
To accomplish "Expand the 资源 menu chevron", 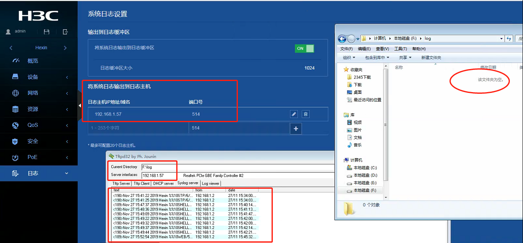I will pyautogui.click(x=67, y=109).
